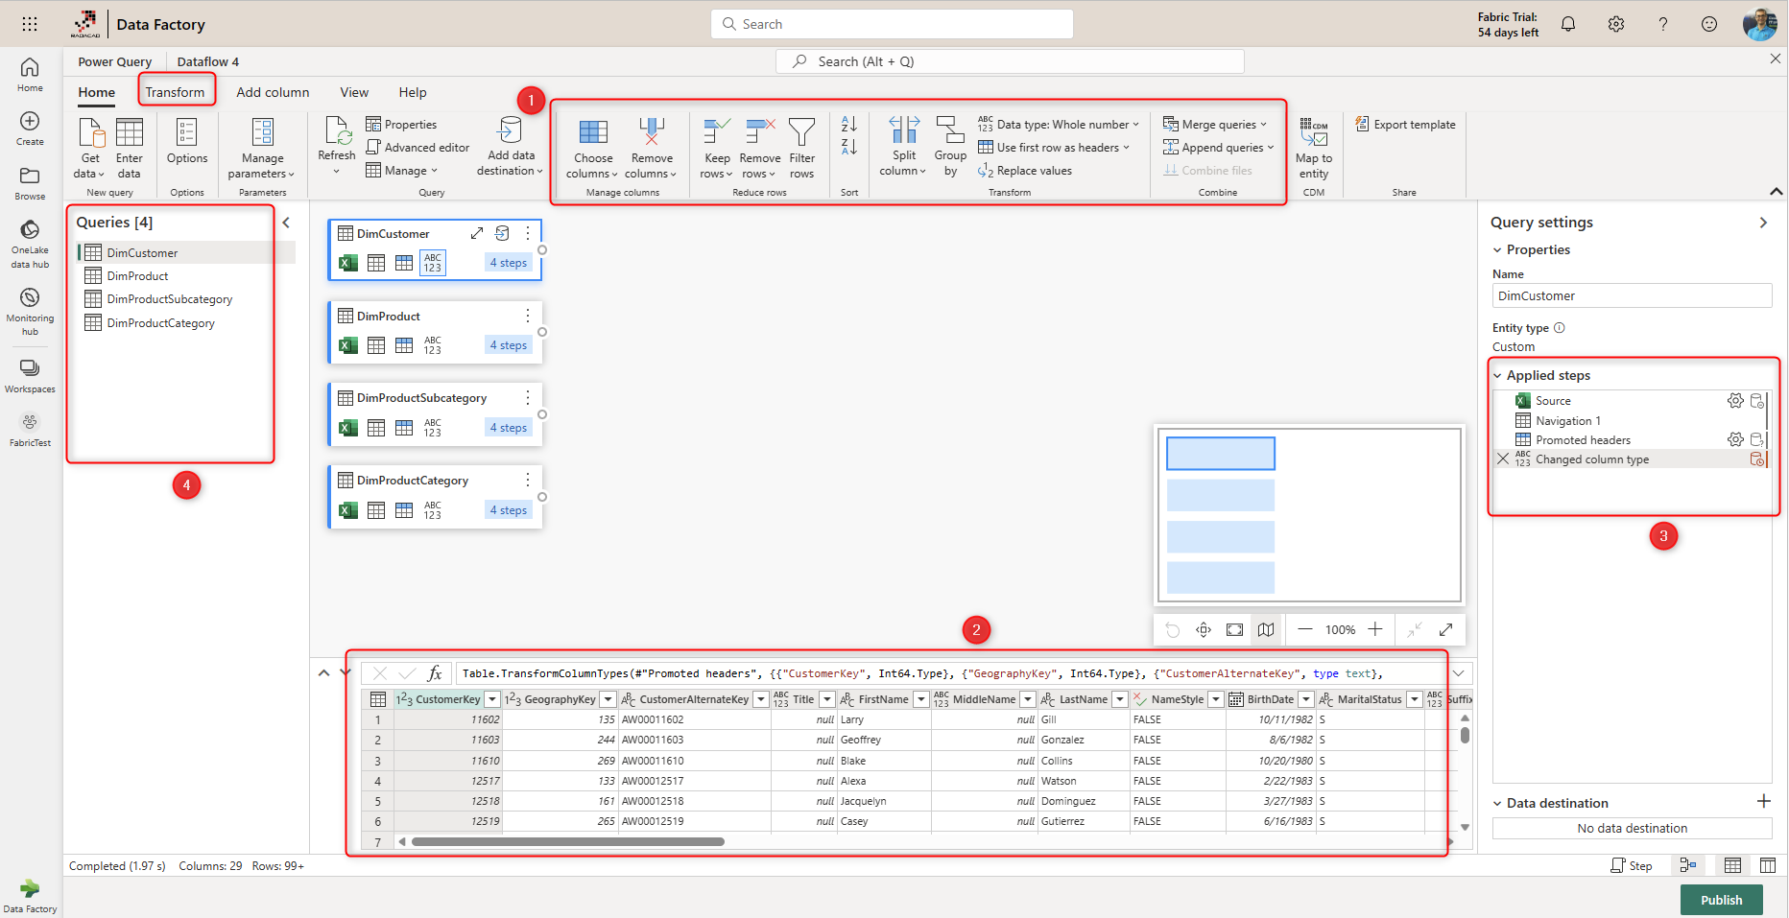The width and height of the screenshot is (1789, 918).
Task: Click the Choose columns icon
Action: pos(592,133)
